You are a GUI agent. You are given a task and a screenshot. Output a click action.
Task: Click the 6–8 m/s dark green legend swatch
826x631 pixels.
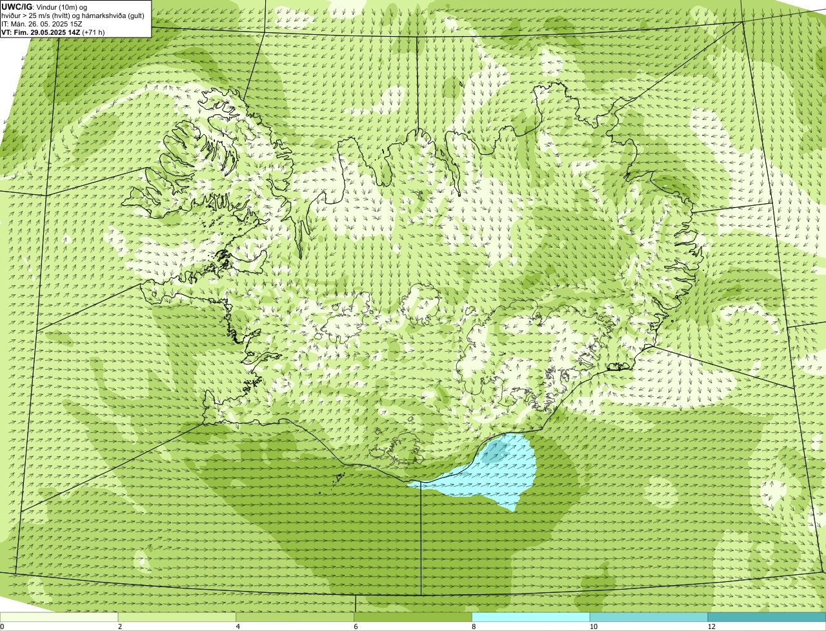tap(414, 617)
